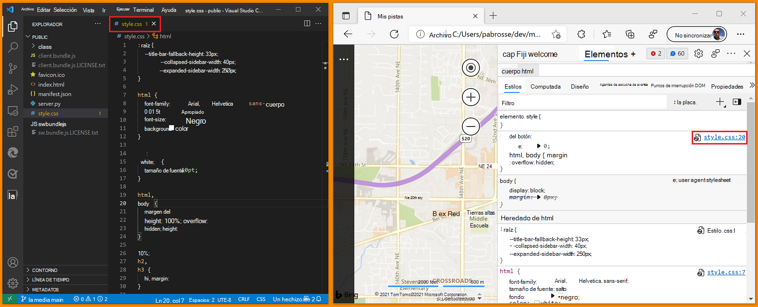Open Explorer panel views and more actions menu
The image size is (758, 307).
98,24
